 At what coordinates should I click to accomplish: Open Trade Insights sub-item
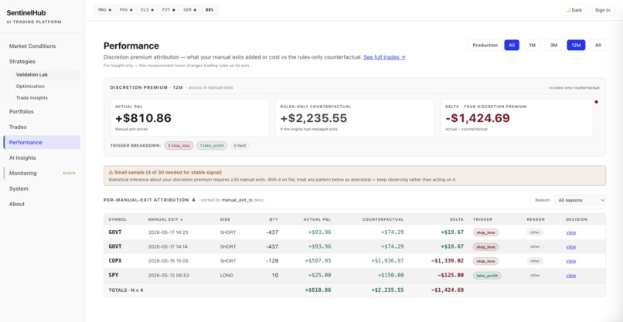pyautogui.click(x=46, y=97)
